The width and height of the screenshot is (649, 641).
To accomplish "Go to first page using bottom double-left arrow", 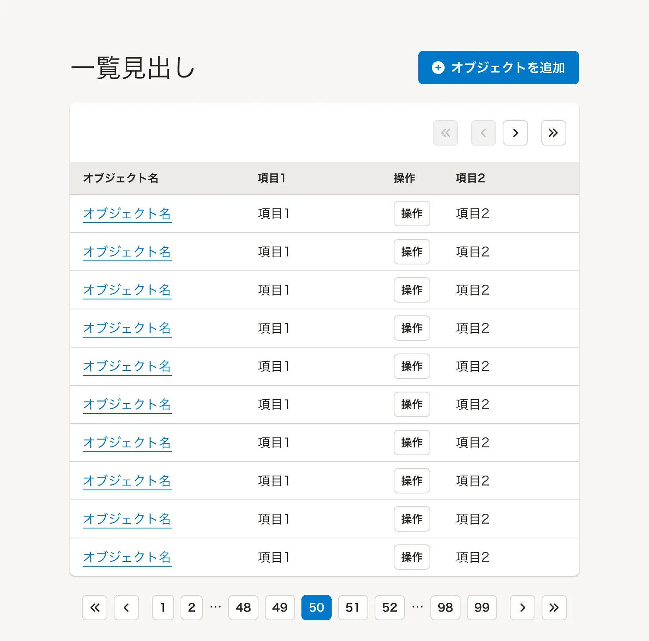I will point(95,608).
